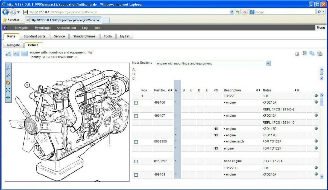Open search provider dropdown arrow
The image size is (328, 190).
pyautogui.click(x=324, y=12)
